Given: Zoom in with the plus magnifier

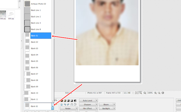Looking at the screenshot, I should tap(155, 93).
